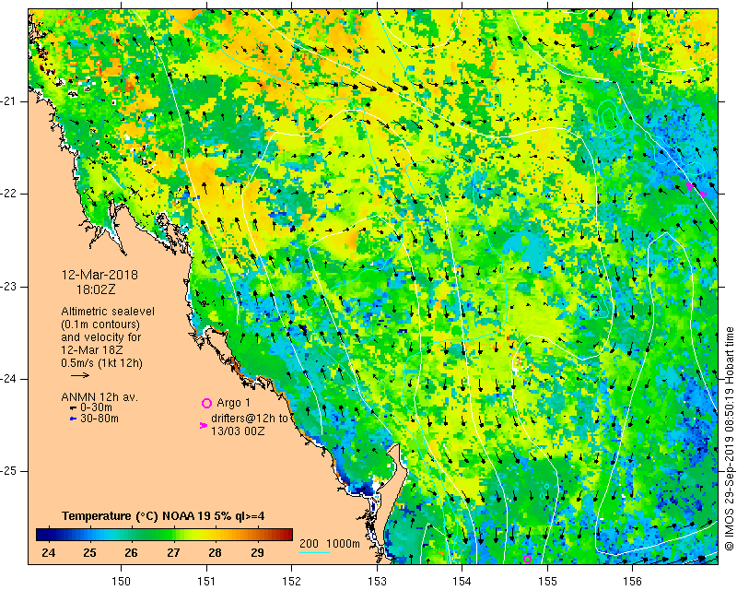The width and height of the screenshot is (737, 590).
Task: Click the ANMN 12h av. heading
Action: (x=99, y=397)
